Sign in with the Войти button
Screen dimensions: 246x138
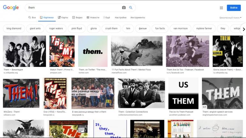point(234,8)
